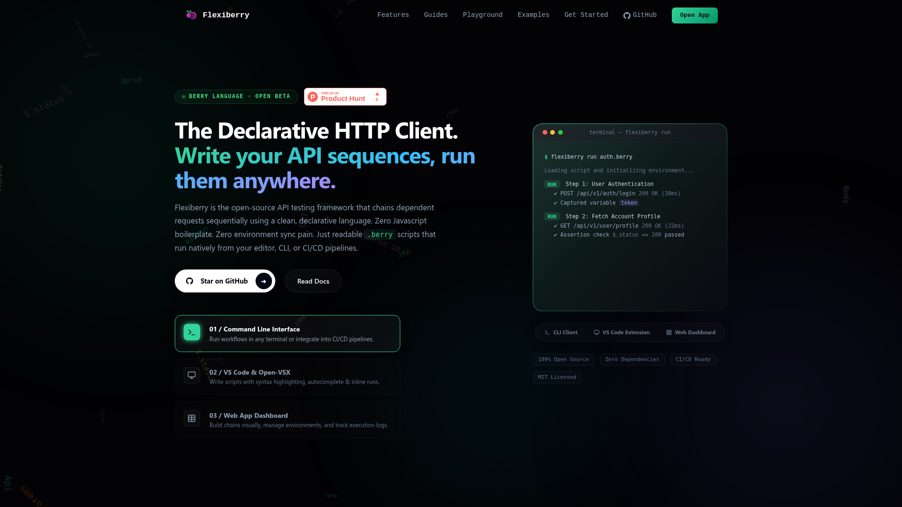
Task: Click the .berry inline code snippet
Action: (380, 234)
